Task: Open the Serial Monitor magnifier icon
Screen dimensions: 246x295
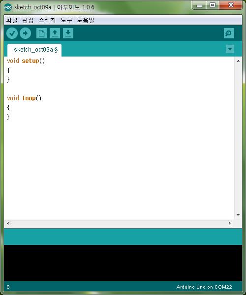Action: coord(229,33)
